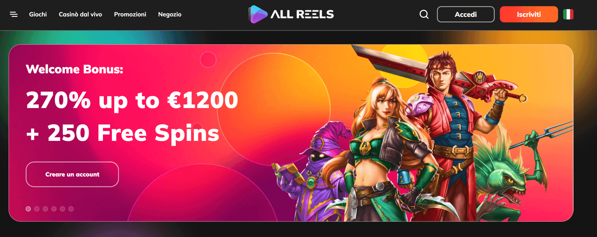Select the third carousel dot

[x=45, y=209]
